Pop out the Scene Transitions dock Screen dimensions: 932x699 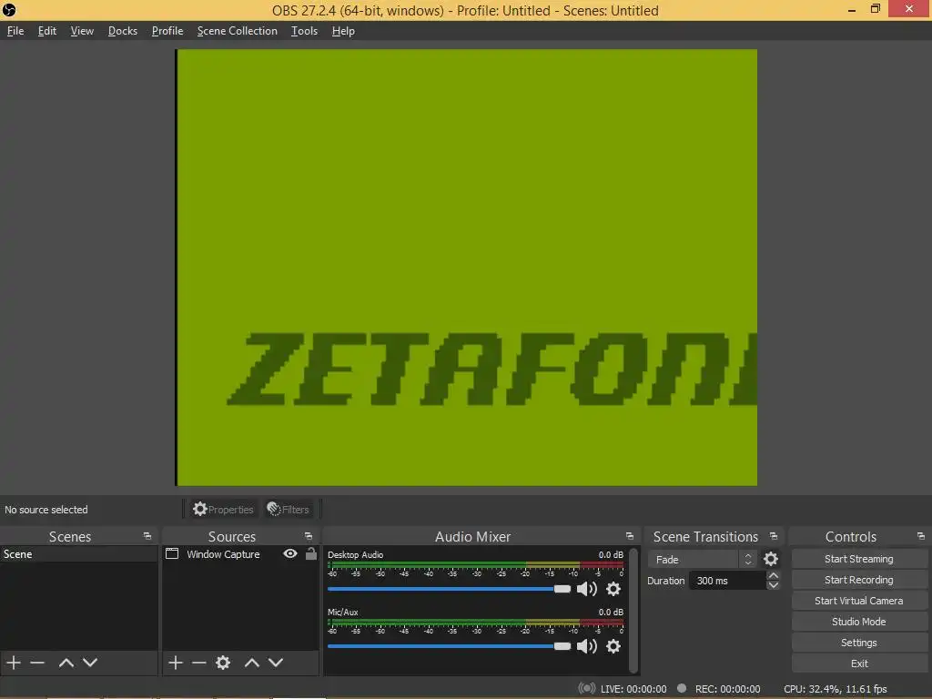(774, 536)
